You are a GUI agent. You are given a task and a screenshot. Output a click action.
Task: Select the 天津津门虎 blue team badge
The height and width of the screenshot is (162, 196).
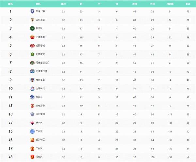32,71
